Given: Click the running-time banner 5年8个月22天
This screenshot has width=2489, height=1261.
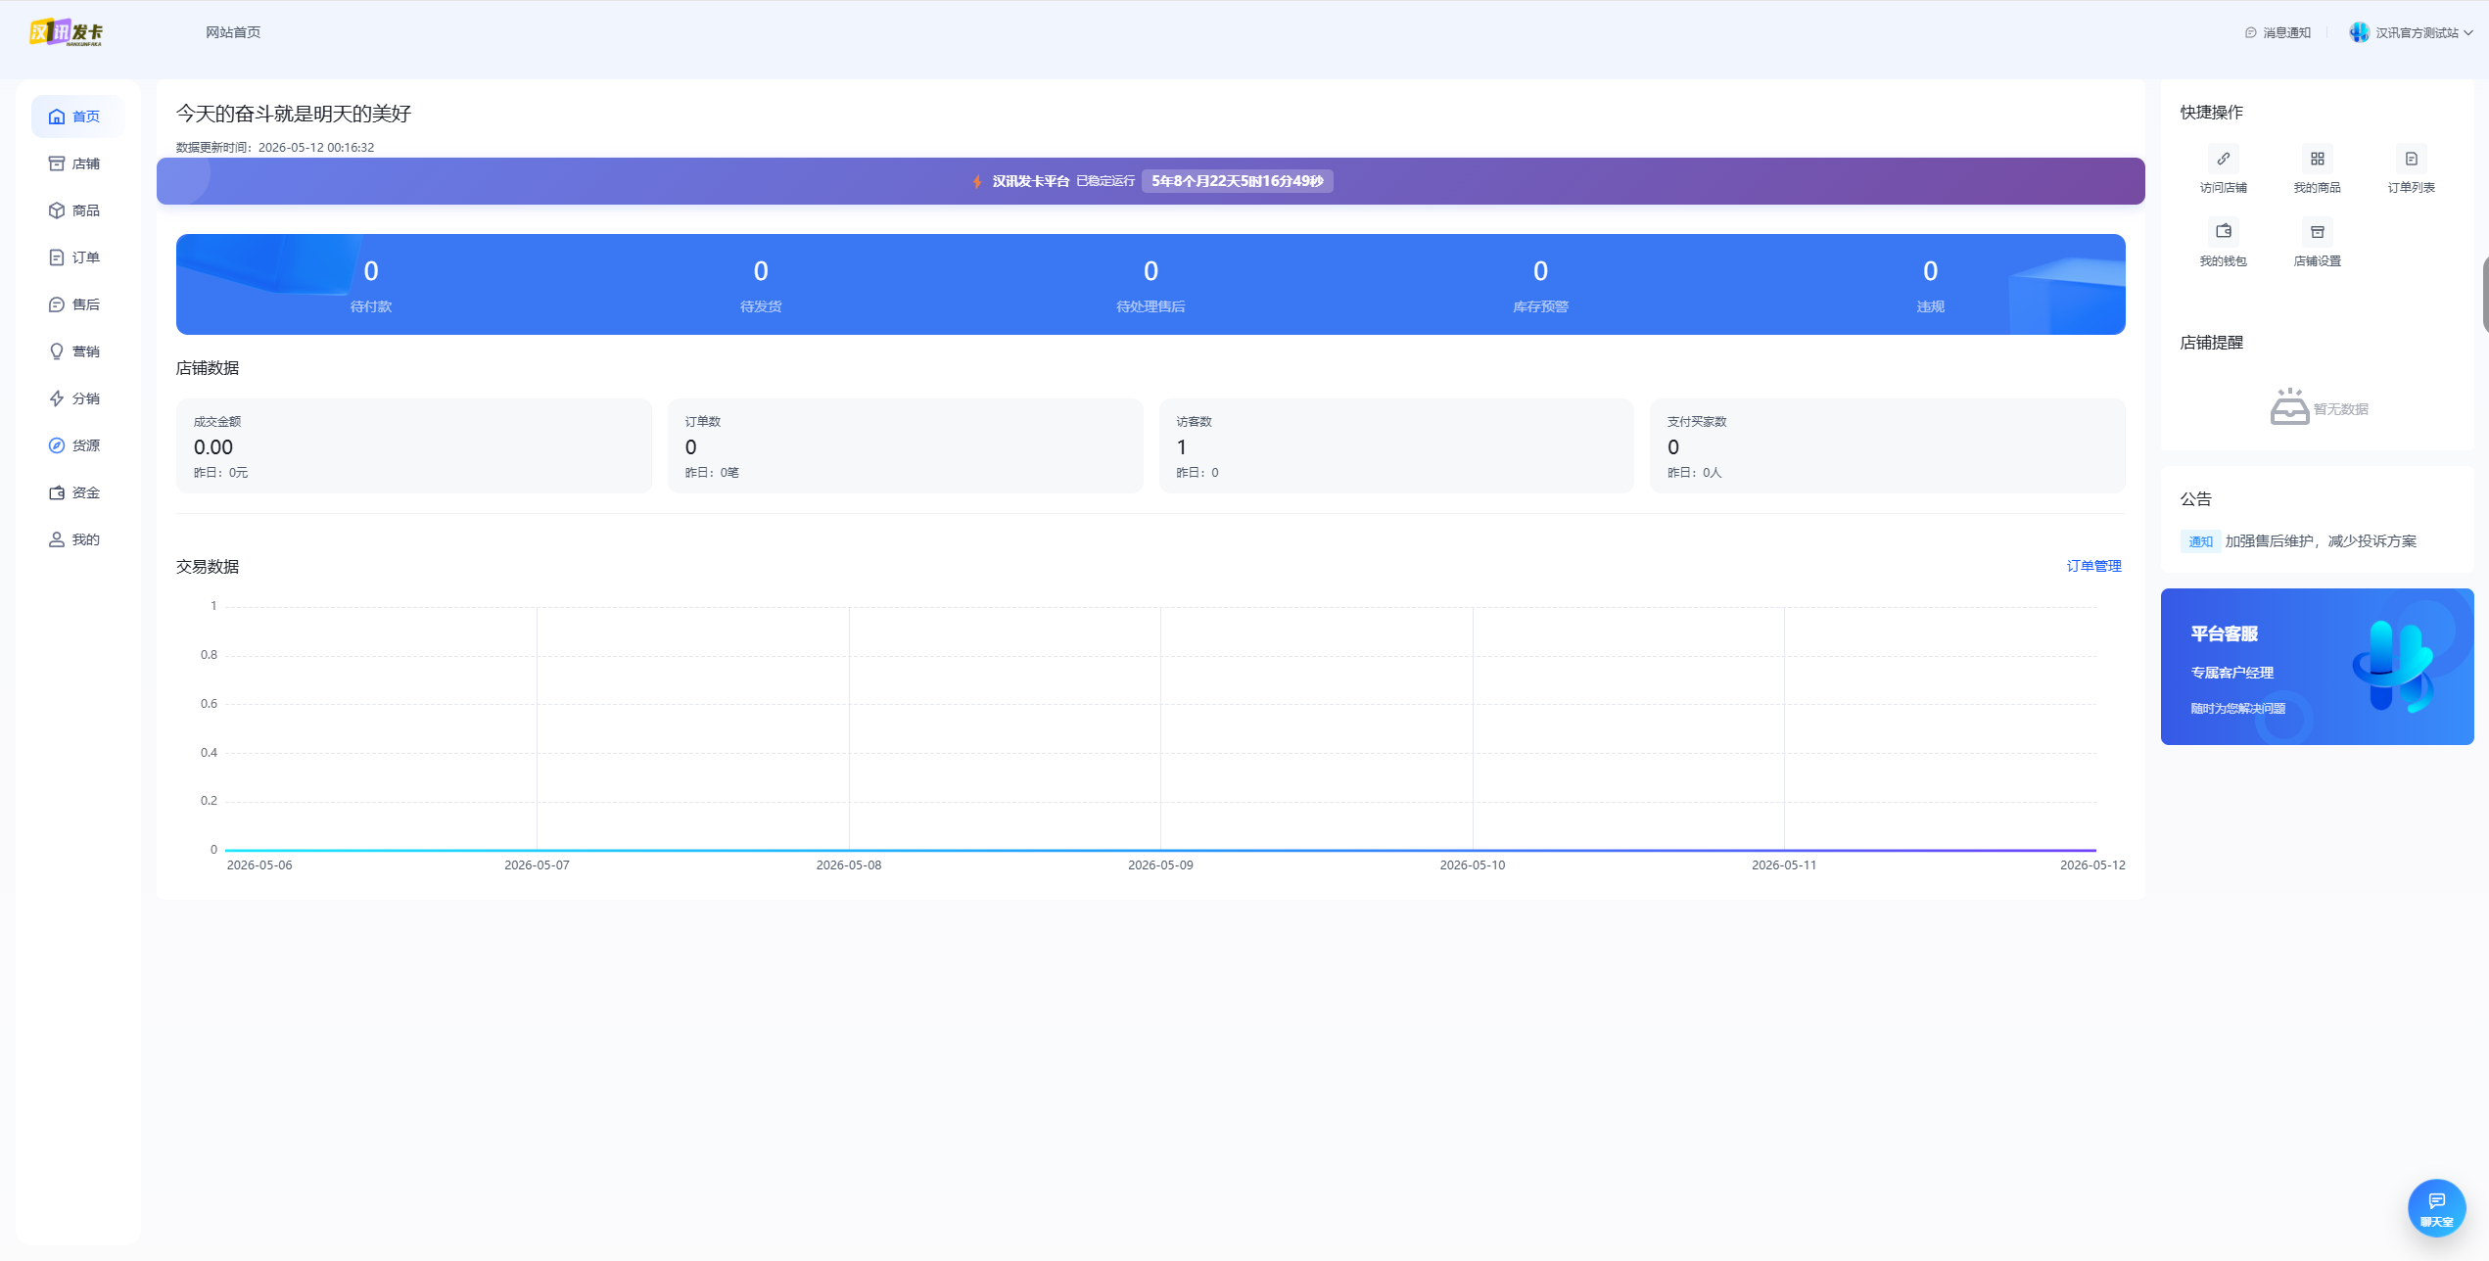Looking at the screenshot, I should (1238, 181).
